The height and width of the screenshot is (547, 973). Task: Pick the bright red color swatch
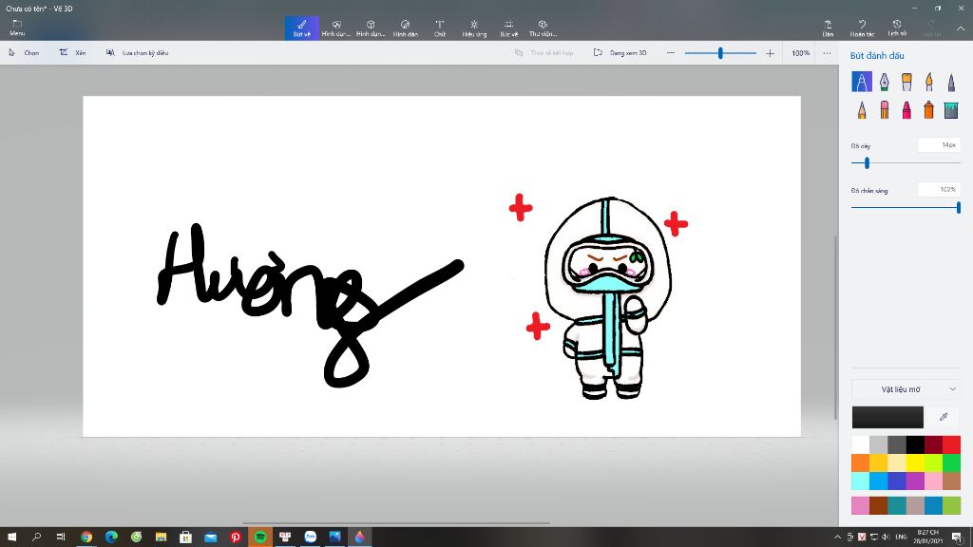[x=951, y=444]
